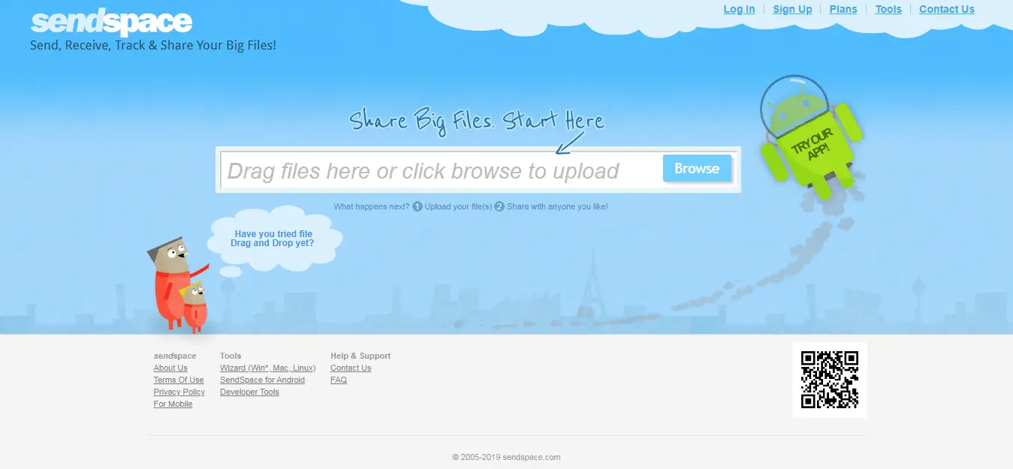View the Terms Of Use

[x=179, y=380]
